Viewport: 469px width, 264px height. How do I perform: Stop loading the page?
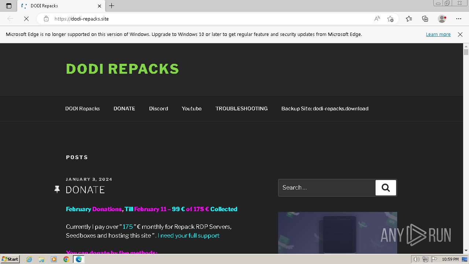26,19
